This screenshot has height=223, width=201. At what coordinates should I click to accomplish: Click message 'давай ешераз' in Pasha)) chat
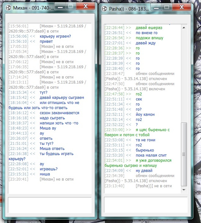pyautogui.click(x=149, y=28)
